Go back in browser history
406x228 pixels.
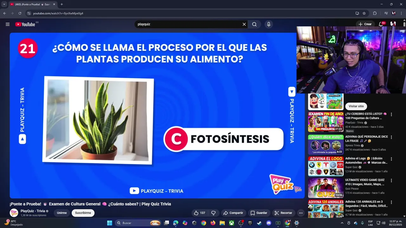click(4, 13)
